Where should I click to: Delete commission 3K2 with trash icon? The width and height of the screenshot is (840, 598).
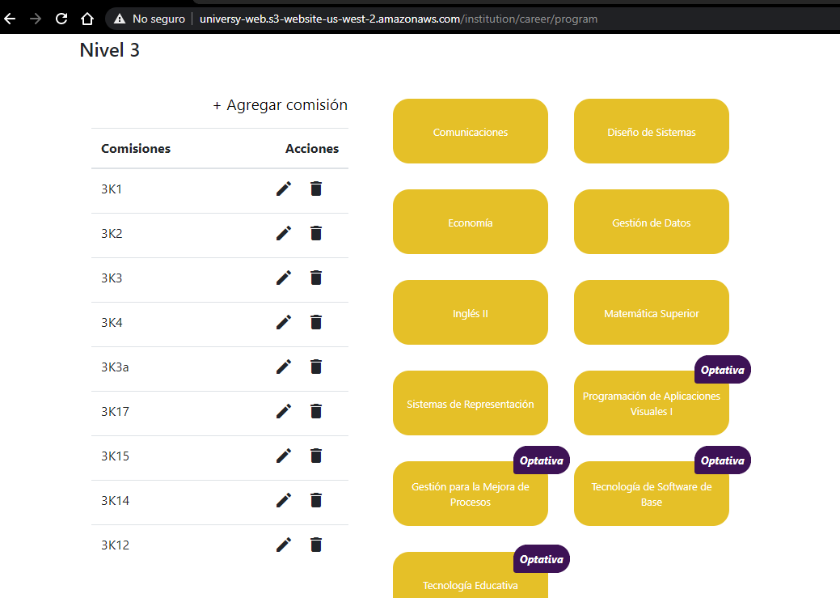[316, 233]
